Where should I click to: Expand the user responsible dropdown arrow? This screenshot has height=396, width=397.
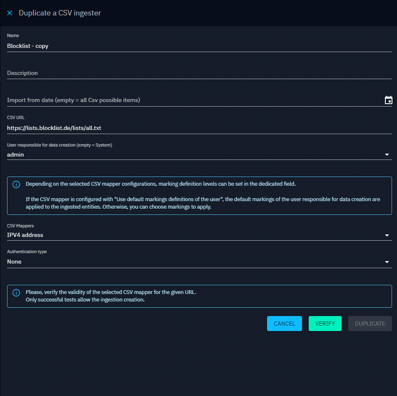pos(387,154)
